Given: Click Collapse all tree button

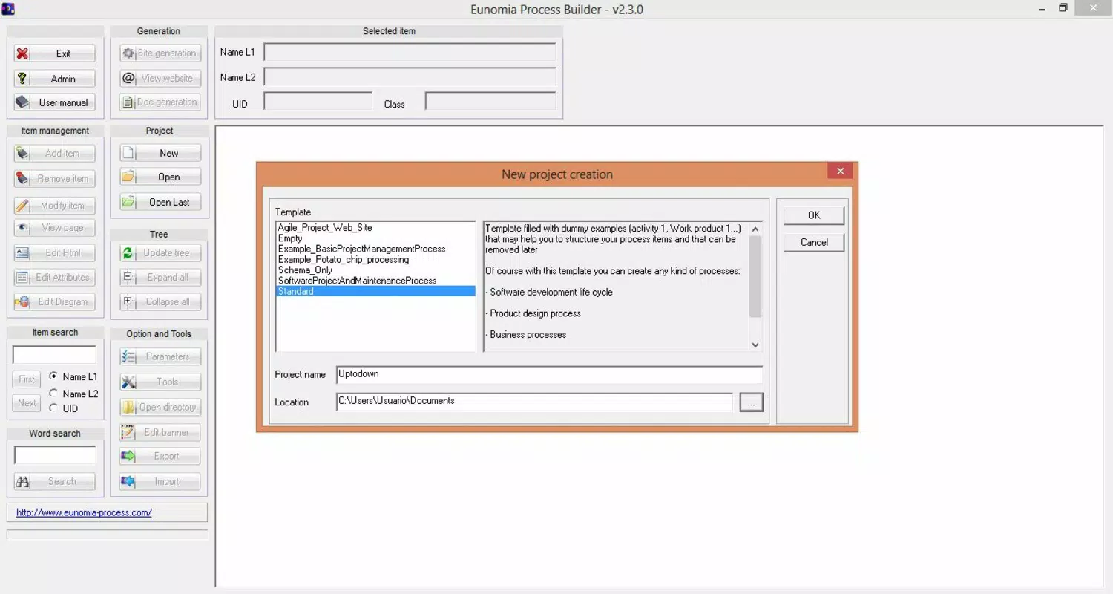Looking at the screenshot, I should point(160,302).
